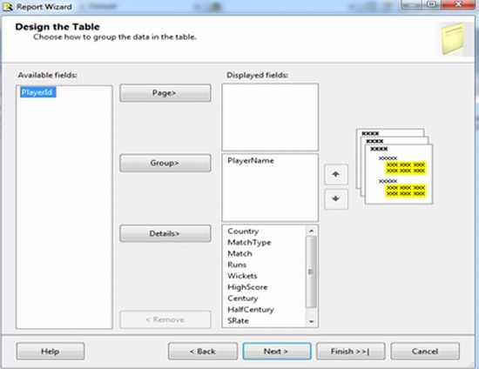The image size is (479, 369).
Task: Click the Group> button
Action: [165, 163]
